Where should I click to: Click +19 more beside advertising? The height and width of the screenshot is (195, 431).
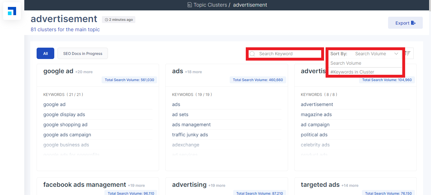coord(217,186)
